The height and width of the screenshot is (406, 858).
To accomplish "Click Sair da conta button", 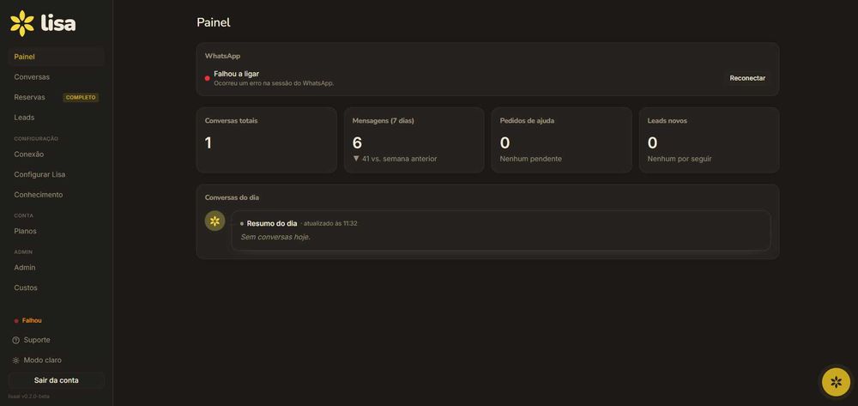I will tap(57, 380).
